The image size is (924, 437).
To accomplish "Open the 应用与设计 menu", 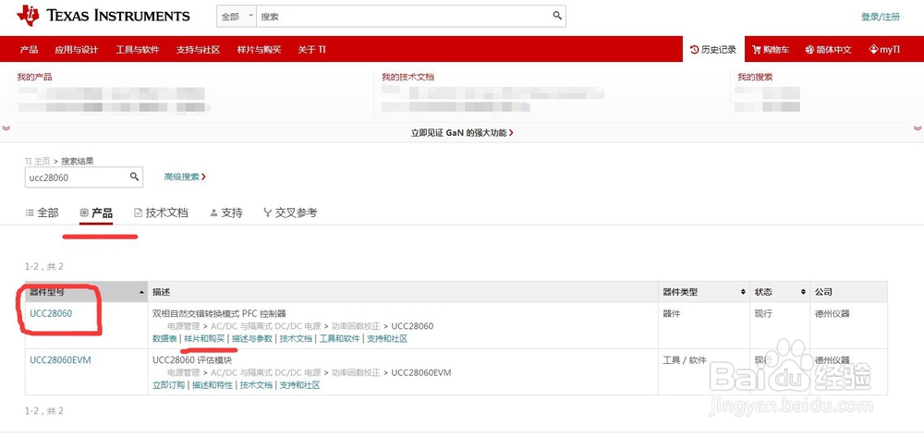I will point(77,50).
